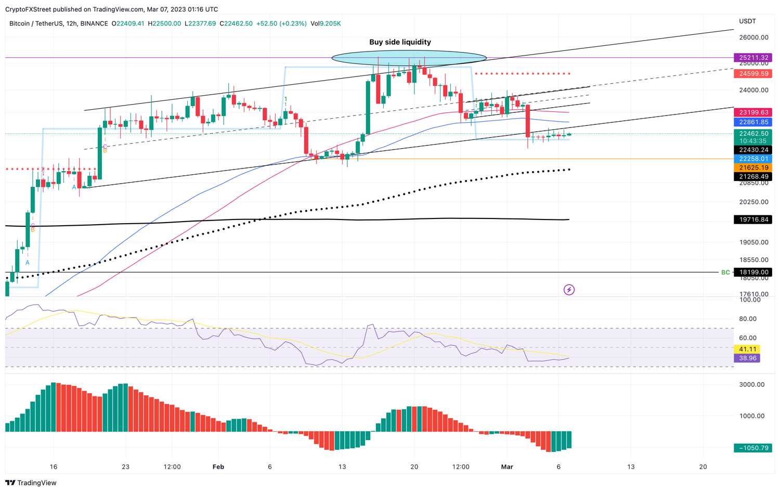Click the Buy side liquidity text annotation

[x=400, y=42]
